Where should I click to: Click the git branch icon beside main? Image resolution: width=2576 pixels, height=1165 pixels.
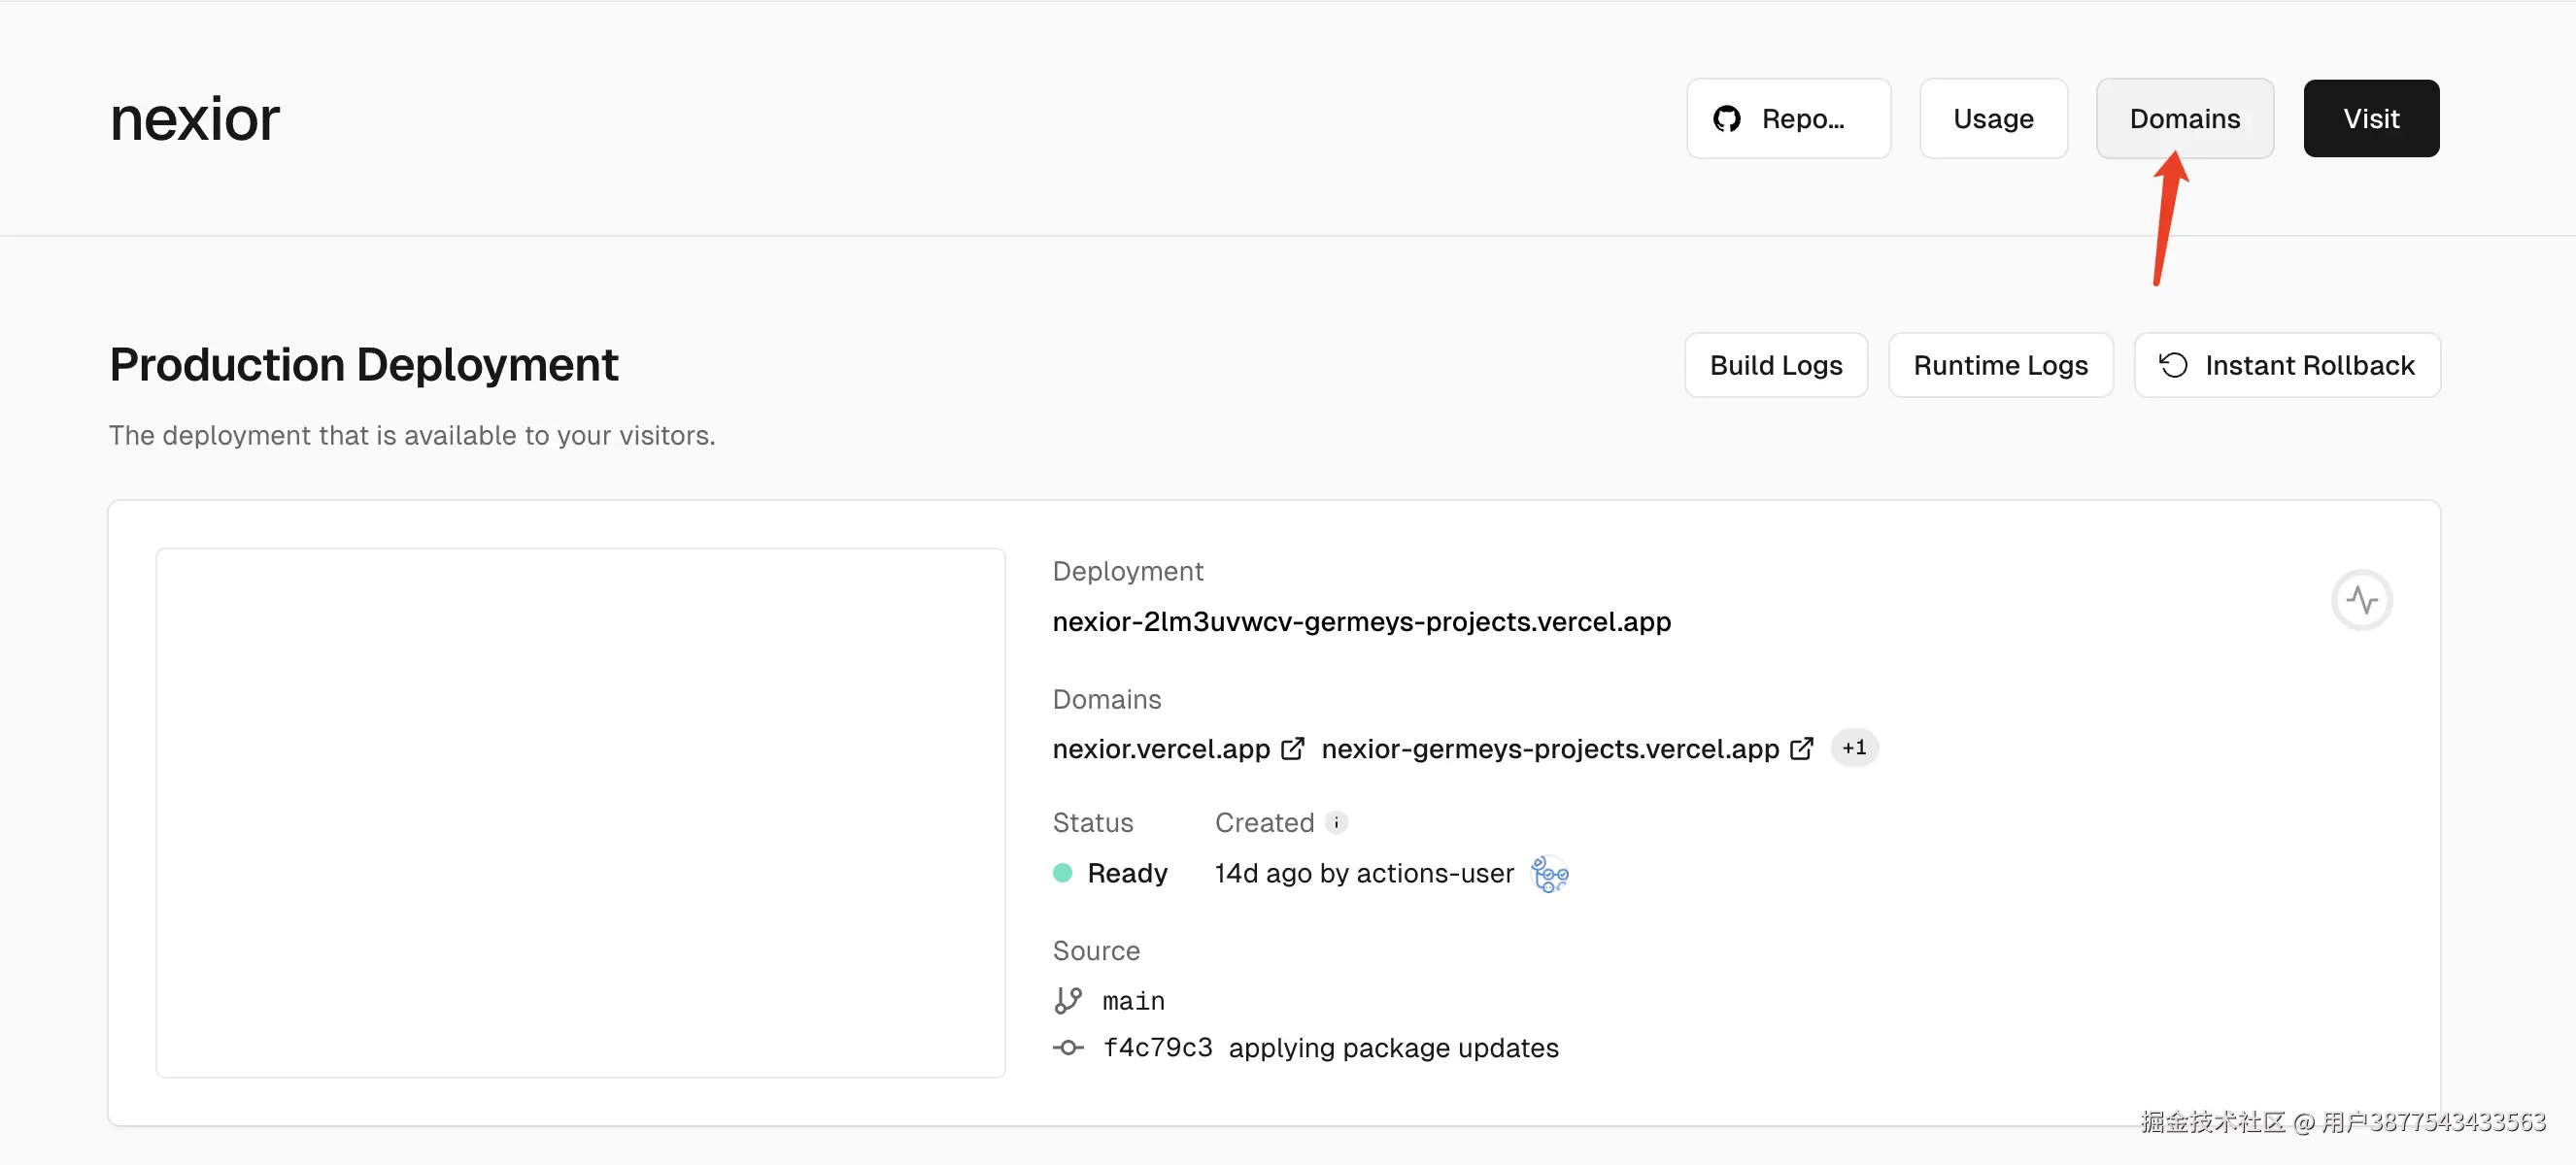(1068, 1000)
